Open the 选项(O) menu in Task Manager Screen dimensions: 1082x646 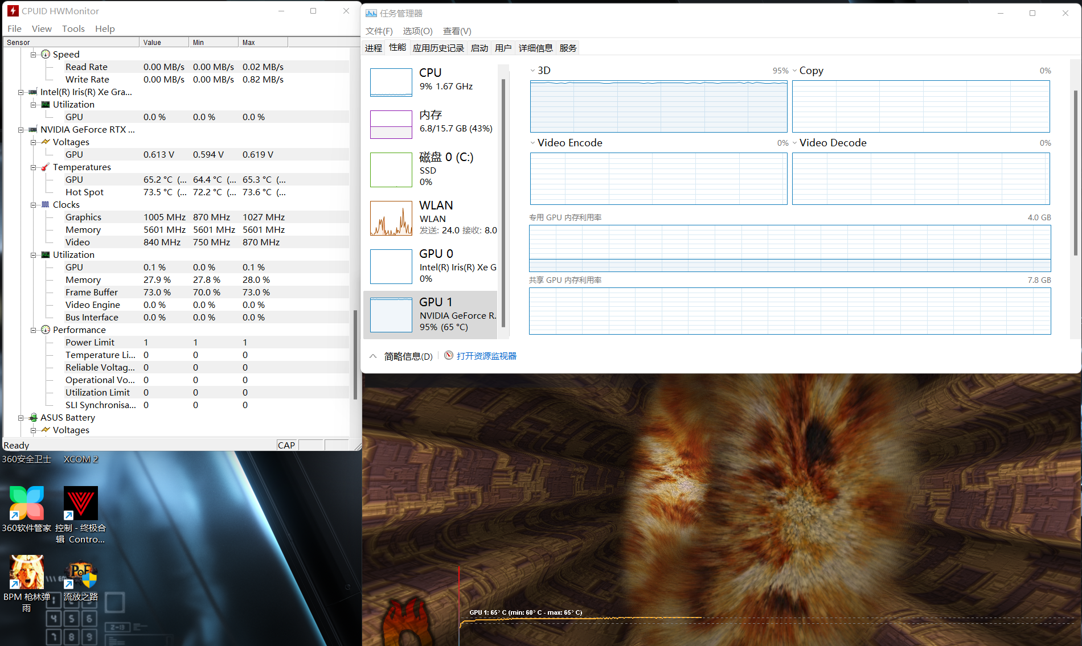click(417, 31)
